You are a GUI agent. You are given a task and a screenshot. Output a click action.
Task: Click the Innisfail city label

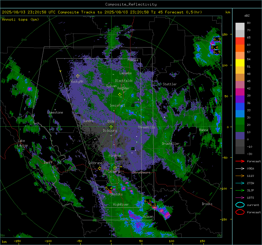[x=117, y=105]
